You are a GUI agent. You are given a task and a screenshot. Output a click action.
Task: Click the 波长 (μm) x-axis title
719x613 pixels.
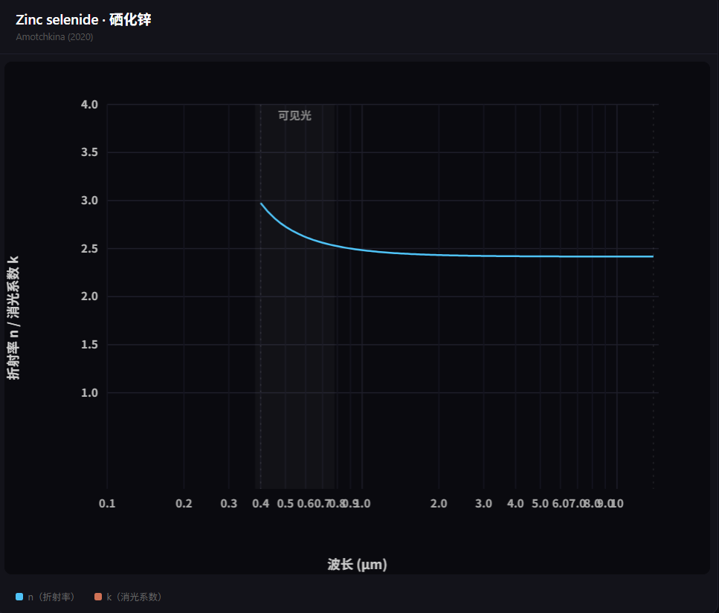pos(357,564)
